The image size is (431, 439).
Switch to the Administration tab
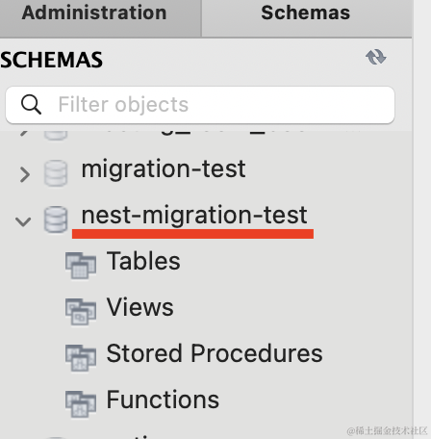pyautogui.click(x=94, y=13)
